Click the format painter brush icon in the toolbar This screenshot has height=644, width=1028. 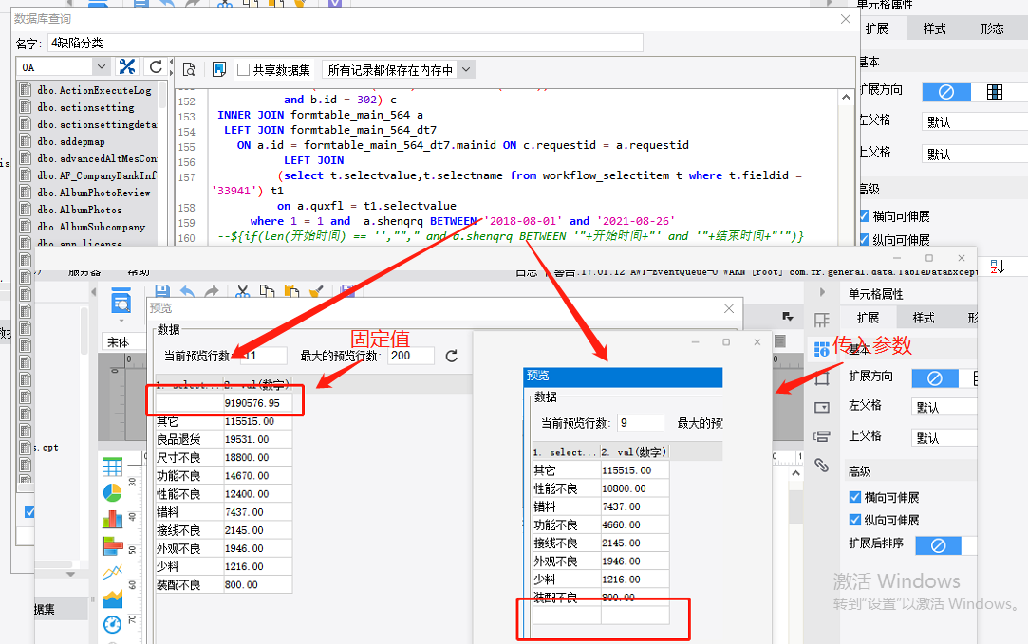(x=317, y=292)
